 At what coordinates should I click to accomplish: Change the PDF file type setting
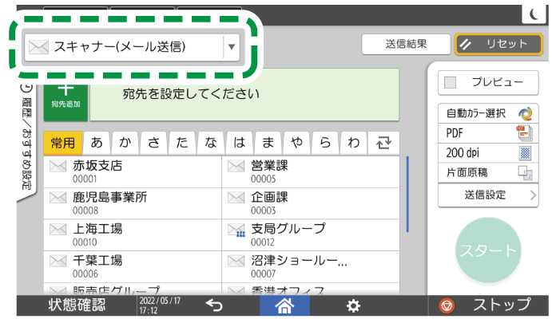coord(488,133)
